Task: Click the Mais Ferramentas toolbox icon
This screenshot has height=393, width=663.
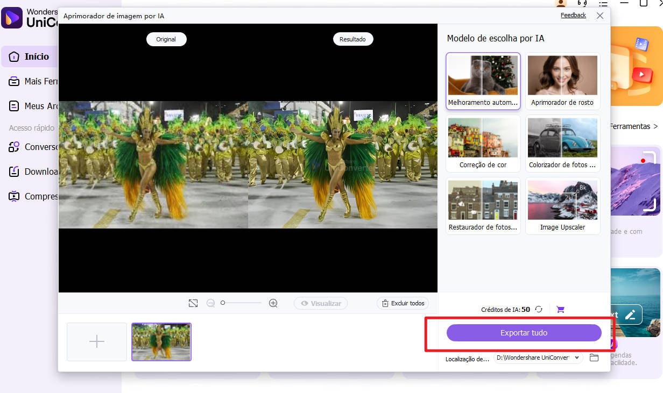Action: 15,81
